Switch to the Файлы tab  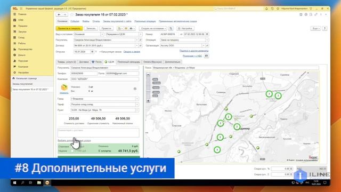click(86, 21)
